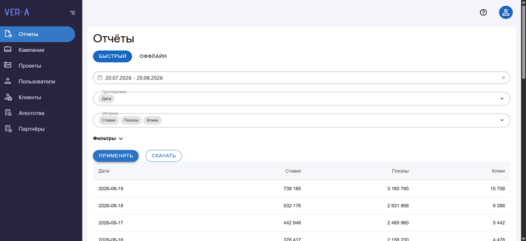Click the VER·A logo
This screenshot has height=241, width=526.
point(17,13)
